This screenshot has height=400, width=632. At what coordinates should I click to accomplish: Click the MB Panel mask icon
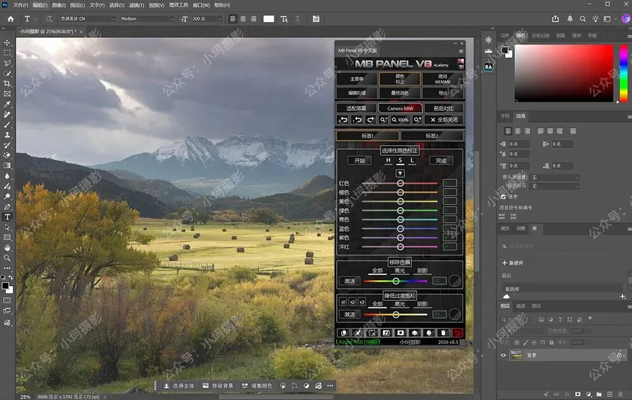coord(400,332)
